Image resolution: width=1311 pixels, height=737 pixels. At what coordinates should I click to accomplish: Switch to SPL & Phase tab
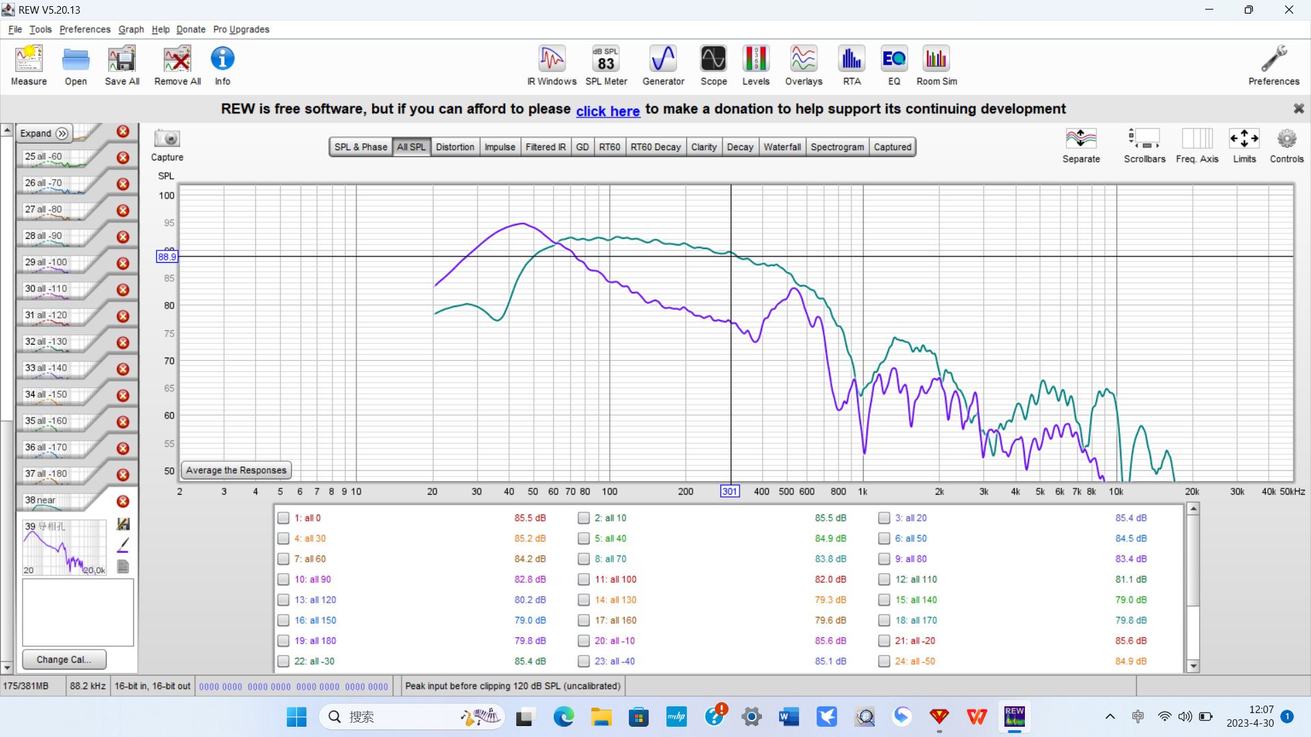tap(361, 147)
